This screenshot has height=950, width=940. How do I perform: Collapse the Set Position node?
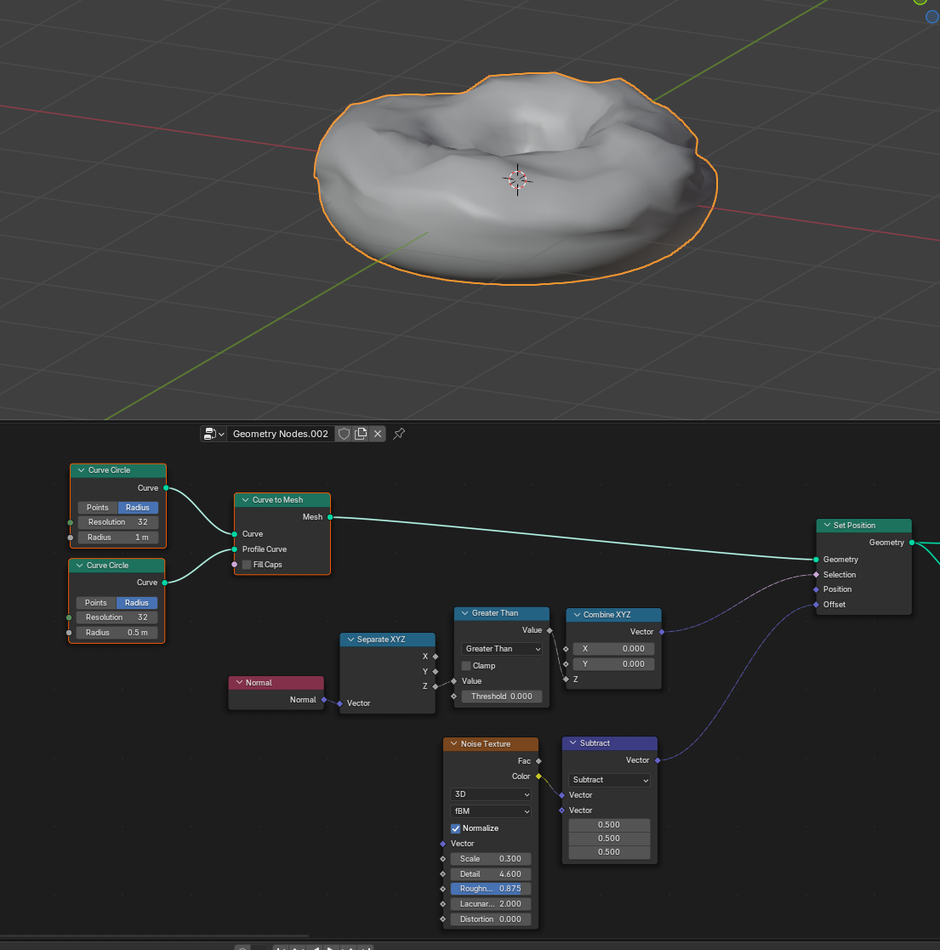tap(827, 526)
